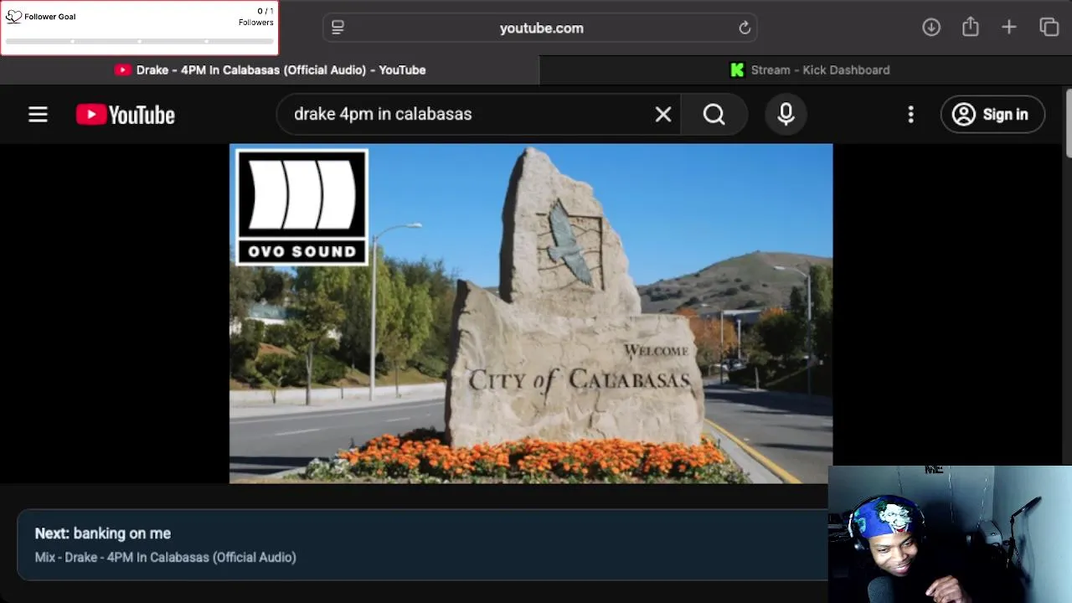Select 'Mix - Drake - 4PM In Calabasas' text

click(x=165, y=557)
